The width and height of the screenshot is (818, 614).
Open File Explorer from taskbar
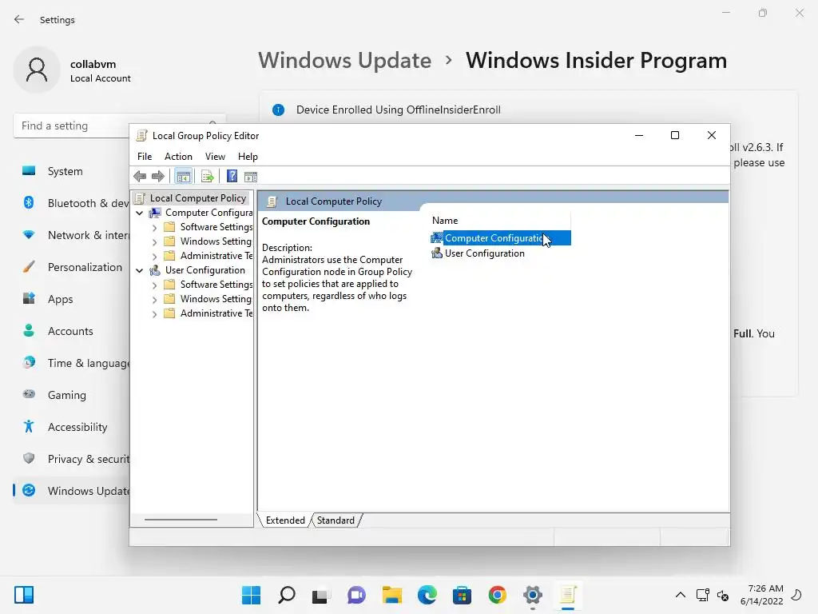(x=391, y=595)
